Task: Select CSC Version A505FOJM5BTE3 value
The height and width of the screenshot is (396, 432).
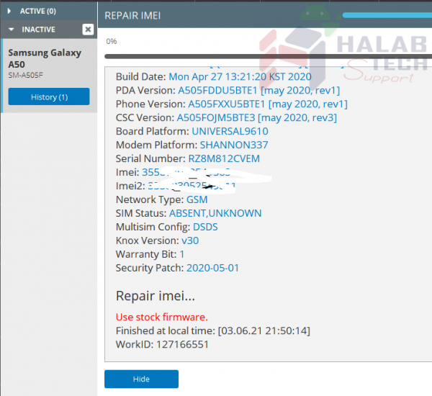Action: [256, 117]
